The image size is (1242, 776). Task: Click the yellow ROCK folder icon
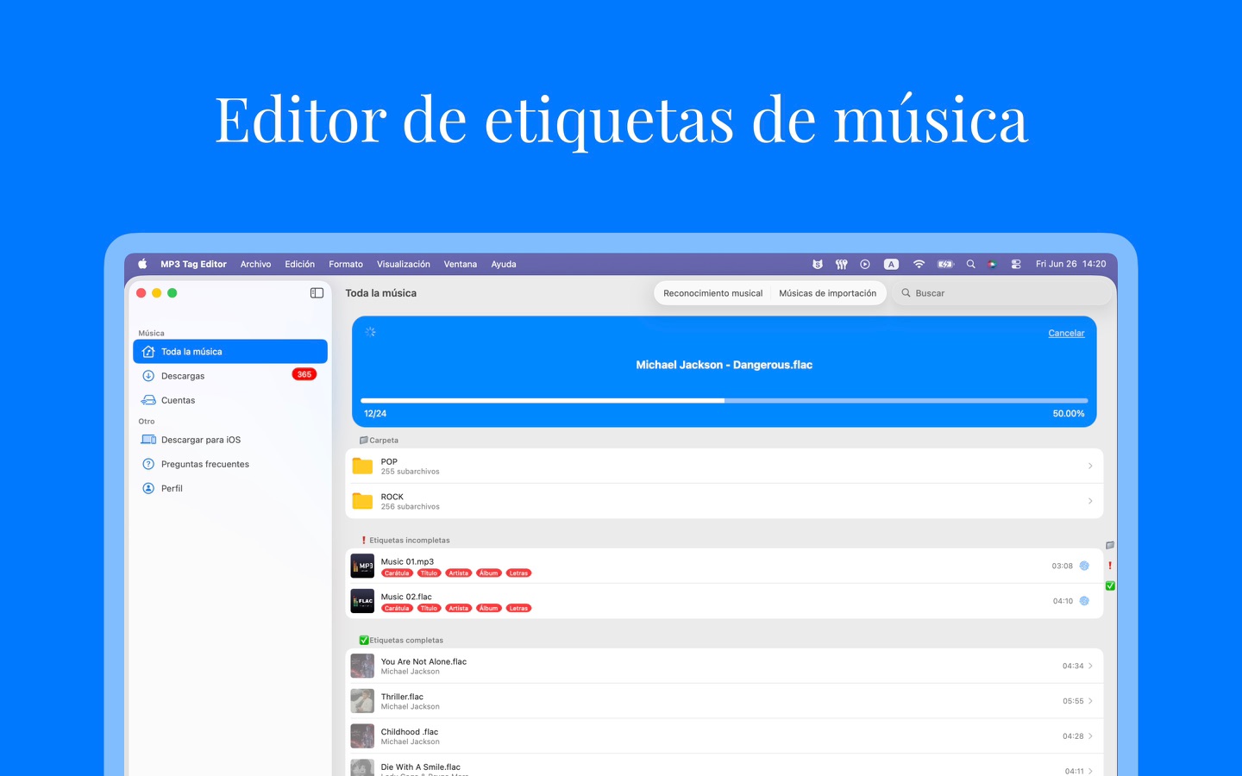(362, 501)
